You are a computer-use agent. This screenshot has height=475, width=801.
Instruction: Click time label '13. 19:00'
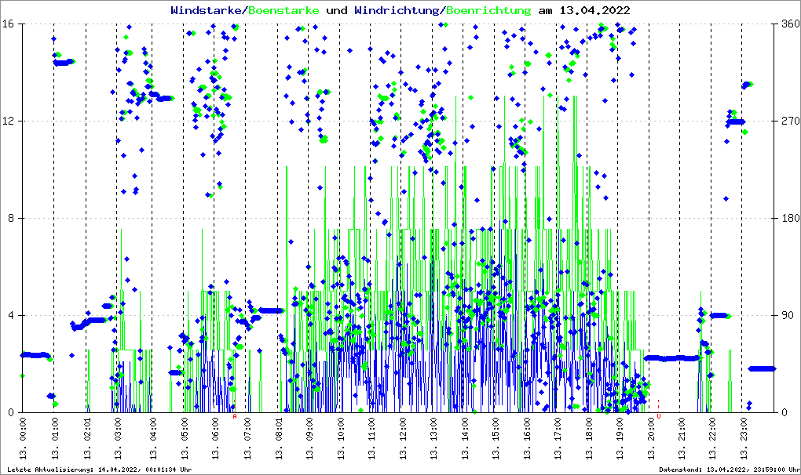tap(619, 438)
